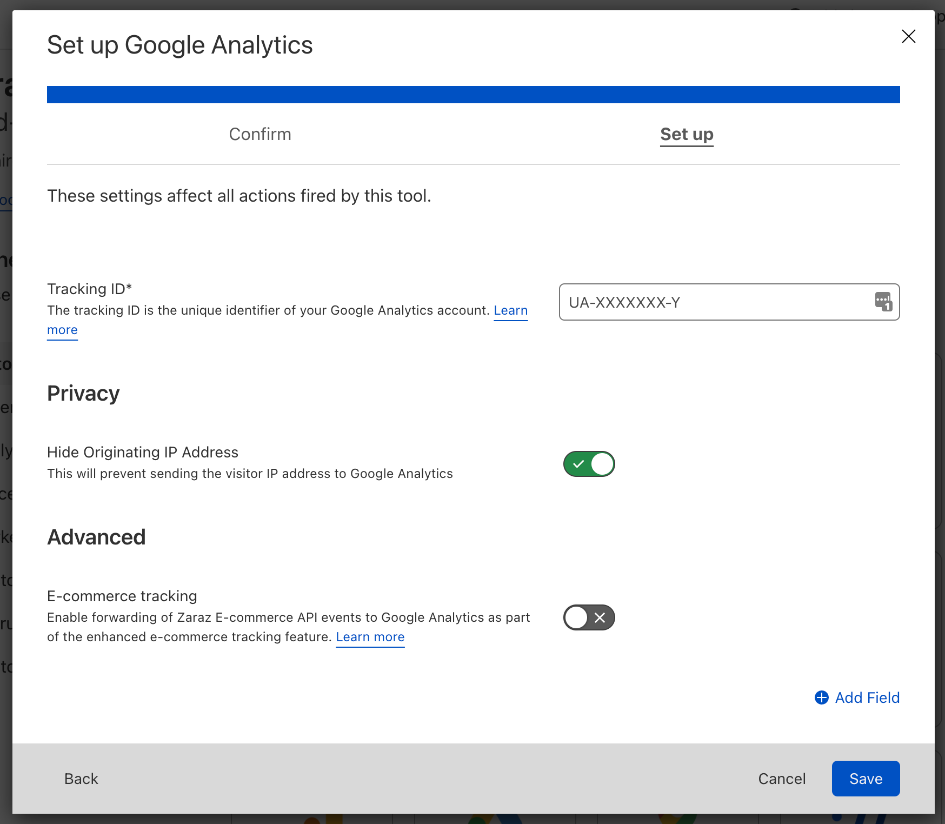Viewport: 945px width, 824px height.
Task: Open Learn more link for E-commerce tracking
Action: (370, 637)
